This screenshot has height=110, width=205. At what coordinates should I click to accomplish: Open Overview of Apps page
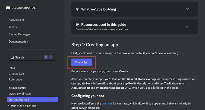[20, 94]
